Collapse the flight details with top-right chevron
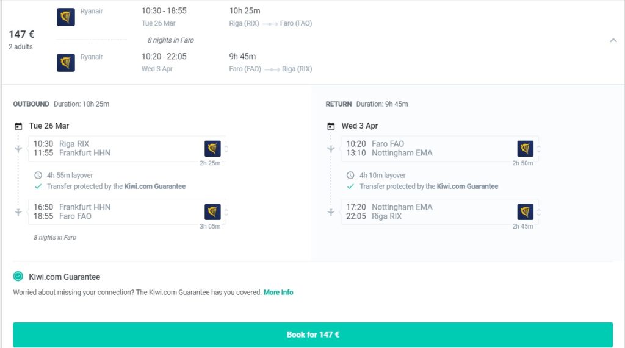The height and width of the screenshot is (348, 625). (x=613, y=40)
